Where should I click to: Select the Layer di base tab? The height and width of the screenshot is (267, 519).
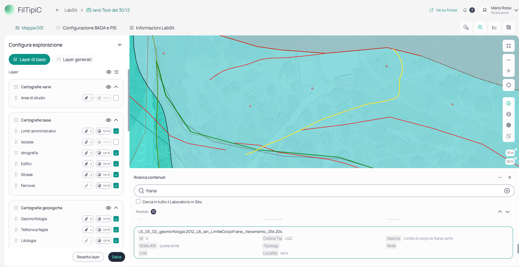pos(29,59)
